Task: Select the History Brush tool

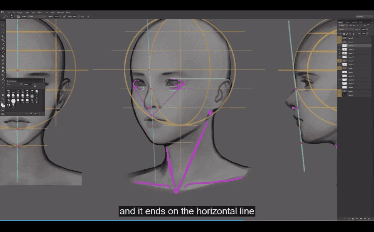Action: 3,60
